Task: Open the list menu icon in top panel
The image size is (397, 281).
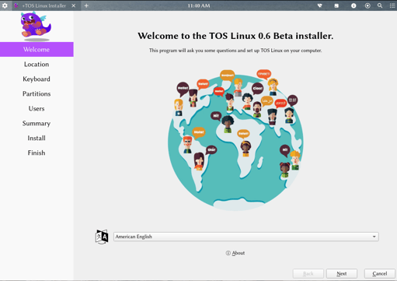Action: pos(392,5)
